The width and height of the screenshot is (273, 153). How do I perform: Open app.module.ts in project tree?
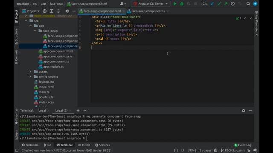pyautogui.click(x=53, y=67)
